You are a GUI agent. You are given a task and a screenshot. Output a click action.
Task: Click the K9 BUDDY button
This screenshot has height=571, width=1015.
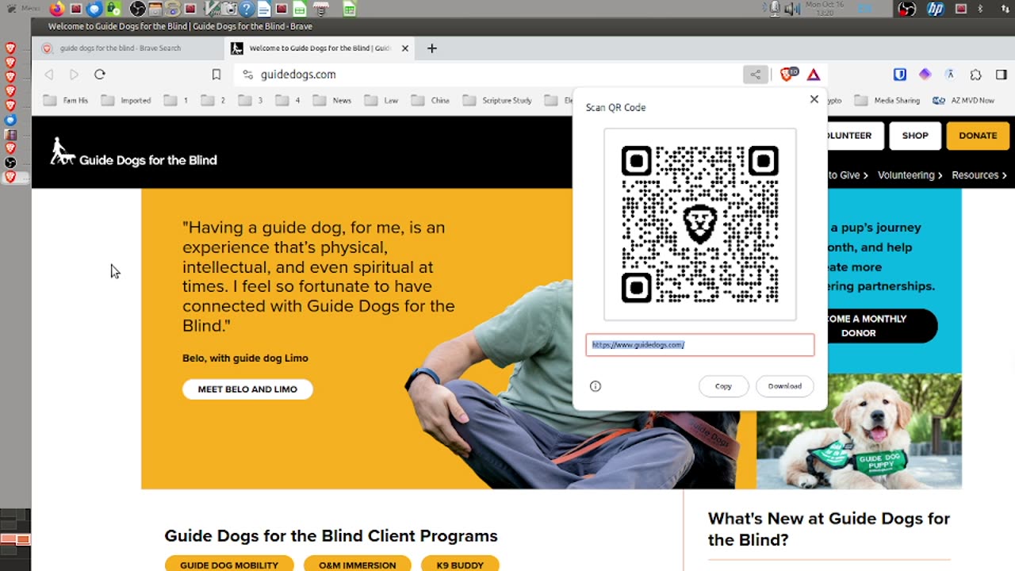point(460,565)
